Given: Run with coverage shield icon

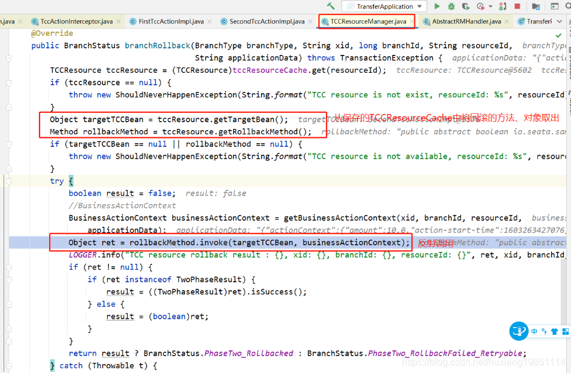Looking at the screenshot, I should click(465, 6).
